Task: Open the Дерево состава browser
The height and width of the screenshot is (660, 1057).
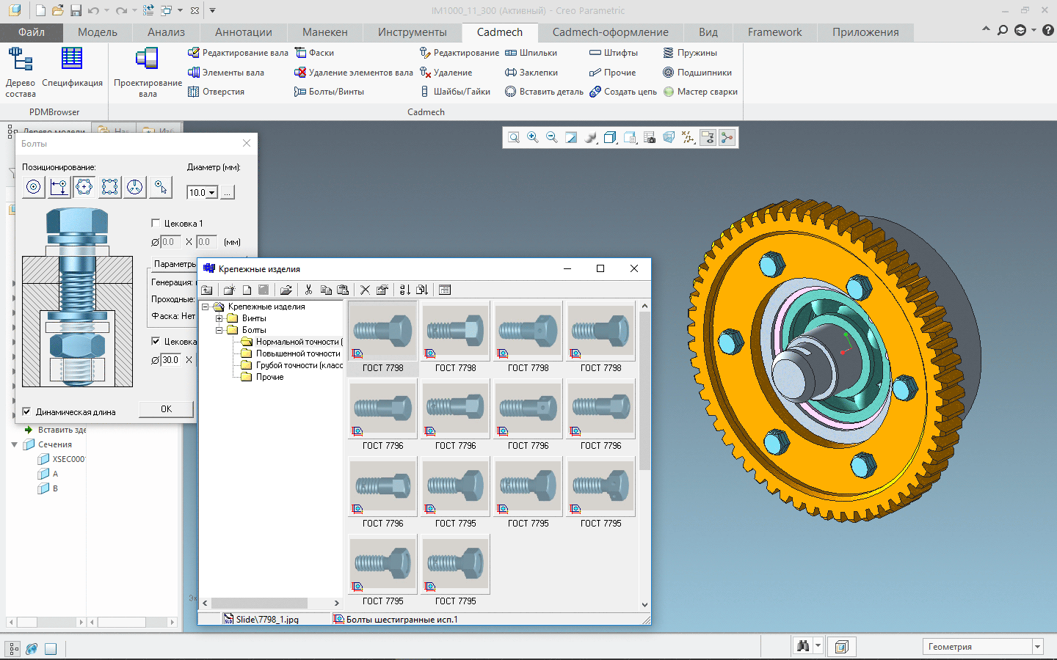Action: tap(21, 72)
